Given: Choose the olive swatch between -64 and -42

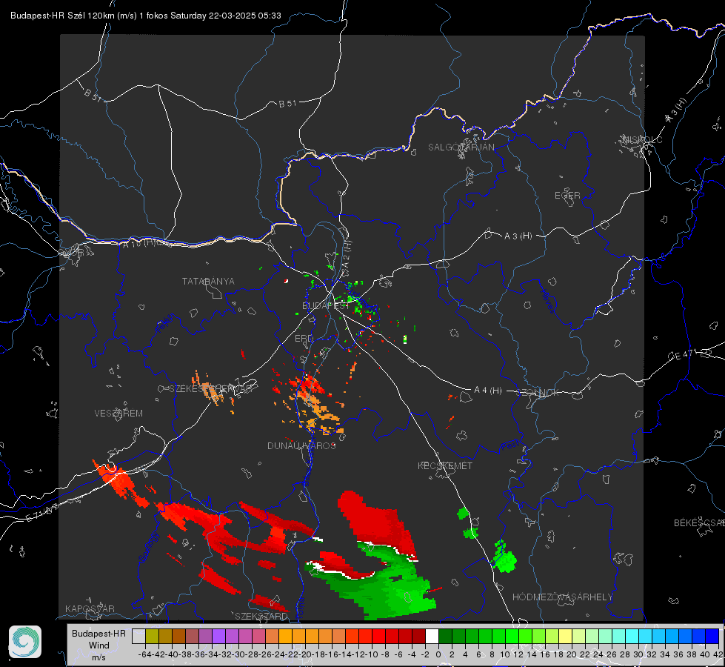Looking at the screenshot, I should point(152,637).
